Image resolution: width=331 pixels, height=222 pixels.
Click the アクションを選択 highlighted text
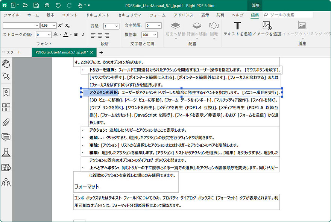pos(103,92)
